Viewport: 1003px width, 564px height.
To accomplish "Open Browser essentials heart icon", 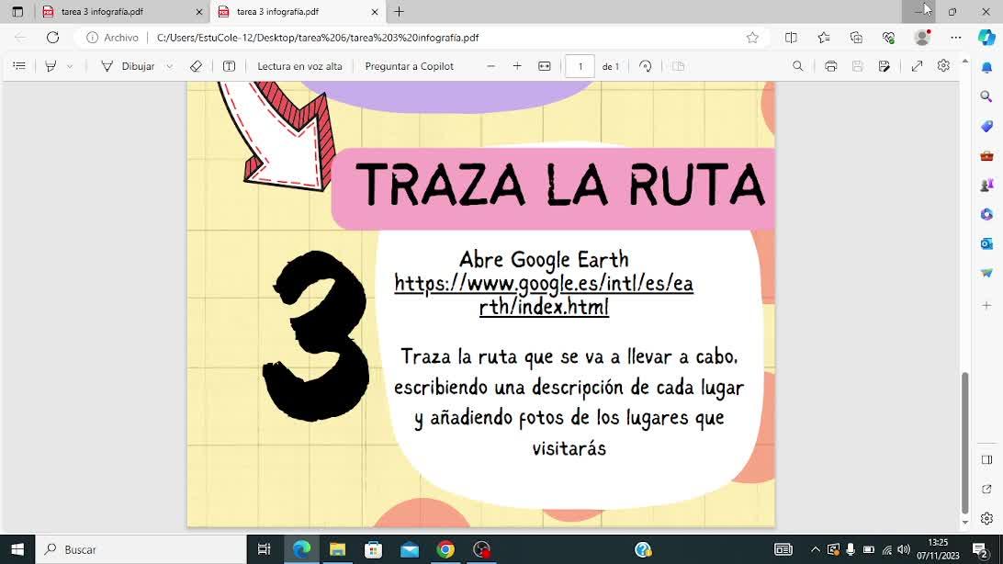I will [888, 38].
